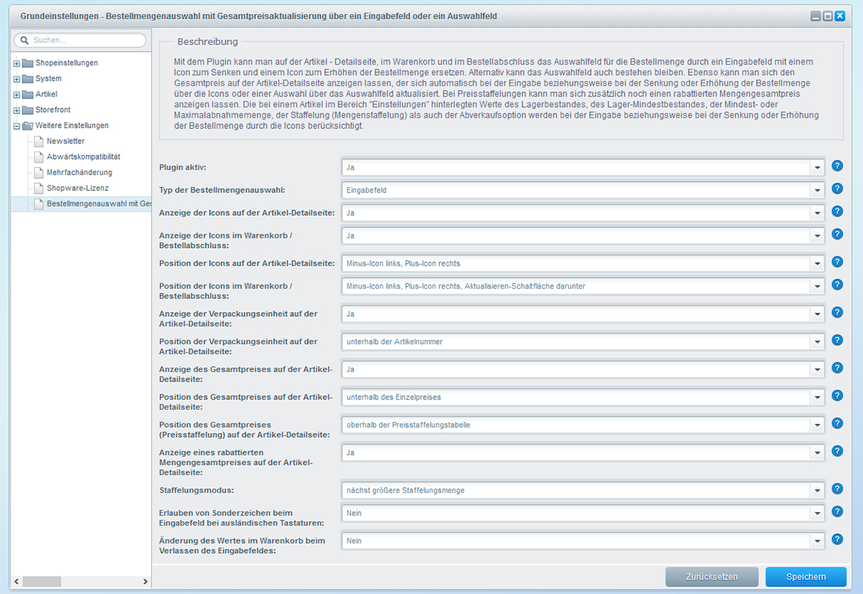This screenshot has width=863, height=594.
Task: Open help for Position der Icons im Warenkorb
Action: 837,284
